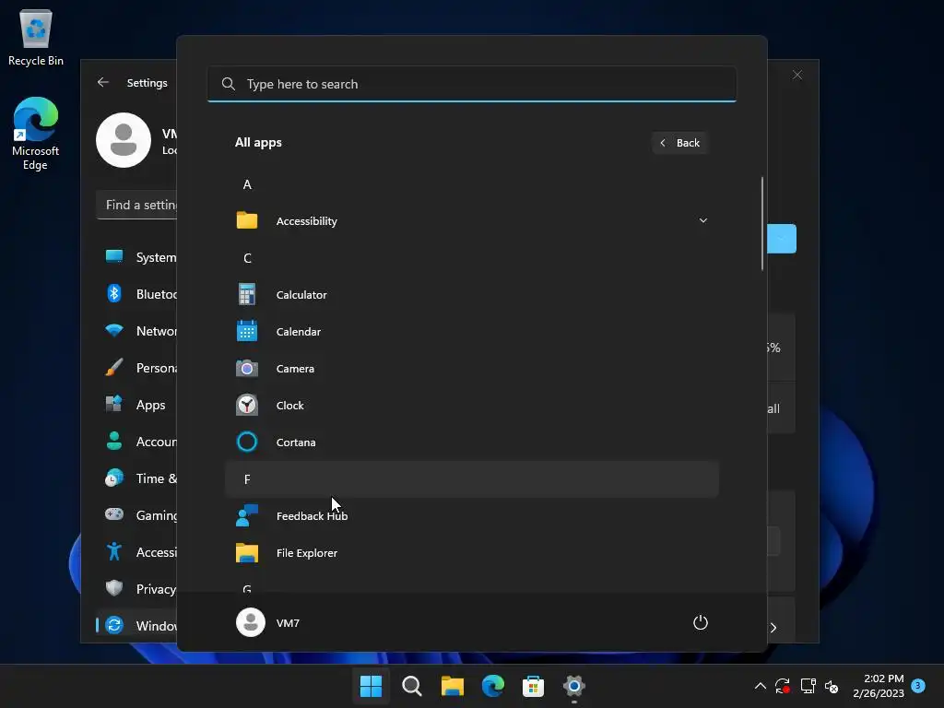Switch to Settings gear on taskbar
Viewport: 944px width, 708px height.
pyautogui.click(x=573, y=686)
